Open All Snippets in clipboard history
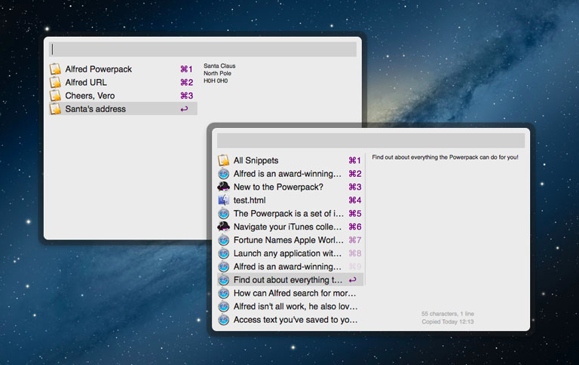This screenshot has height=365, width=579. (x=290, y=160)
